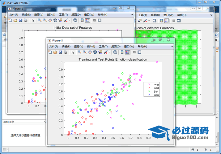Click Link Plot icon in Figure 3

(x=115, y=52)
